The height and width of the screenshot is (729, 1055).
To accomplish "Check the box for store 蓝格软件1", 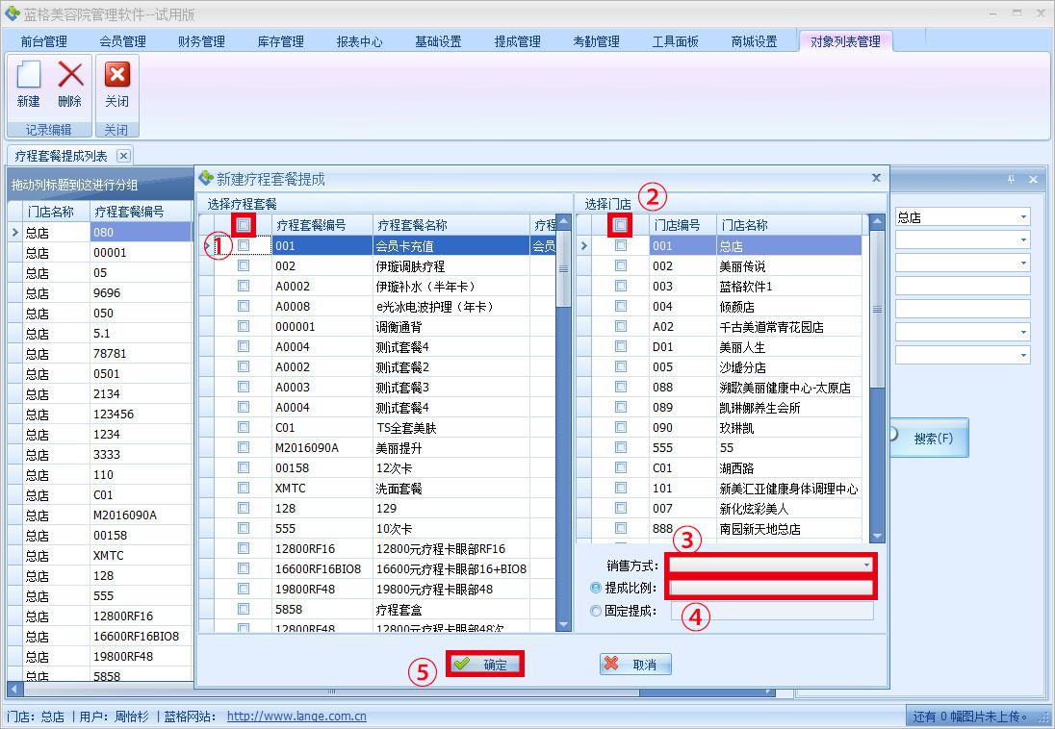I will click(620, 286).
